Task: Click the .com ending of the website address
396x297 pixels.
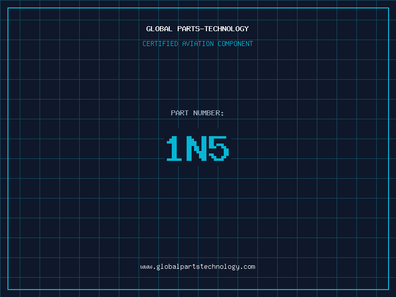Action: click(x=248, y=267)
